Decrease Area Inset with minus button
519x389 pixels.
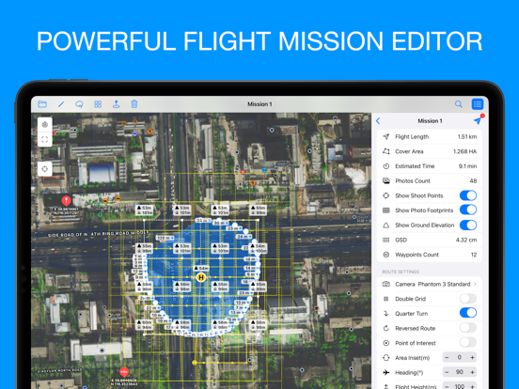(x=447, y=358)
